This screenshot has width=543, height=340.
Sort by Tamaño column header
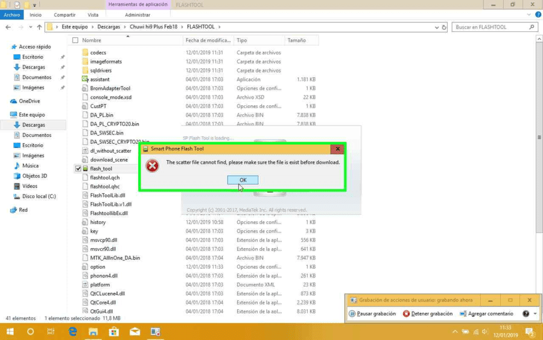point(296,40)
